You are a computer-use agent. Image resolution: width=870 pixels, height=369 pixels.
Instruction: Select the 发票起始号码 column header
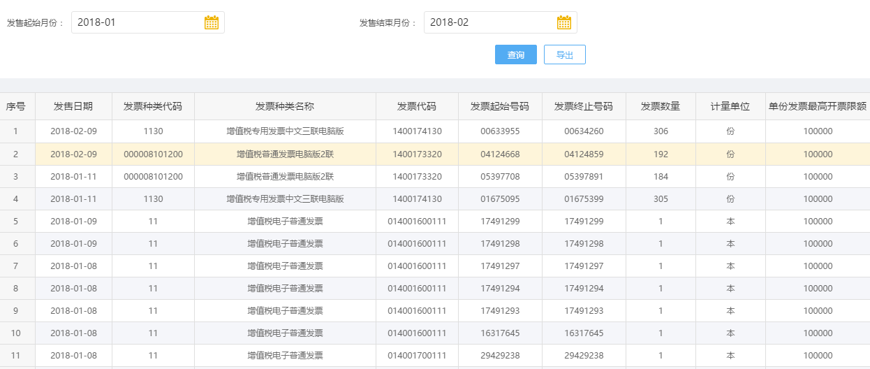(500, 106)
